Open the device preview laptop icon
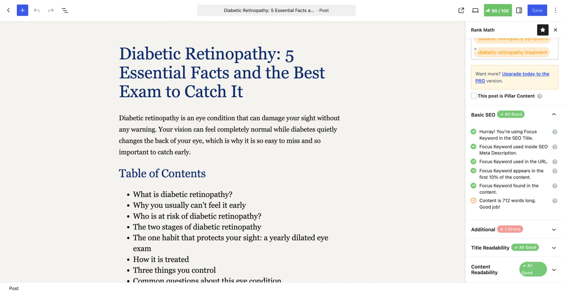The width and height of the screenshot is (564, 294). 475,10
